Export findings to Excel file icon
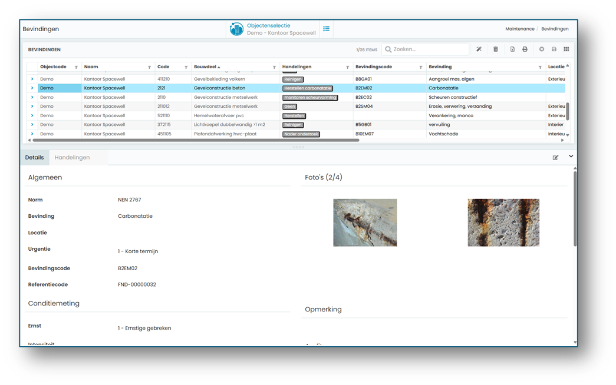 tap(512, 49)
